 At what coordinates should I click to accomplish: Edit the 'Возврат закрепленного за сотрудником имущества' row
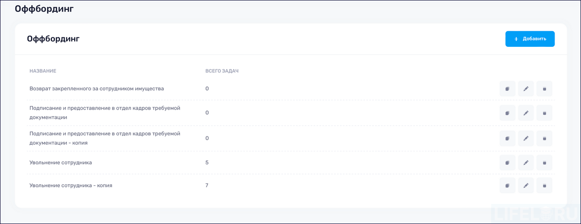[526, 89]
